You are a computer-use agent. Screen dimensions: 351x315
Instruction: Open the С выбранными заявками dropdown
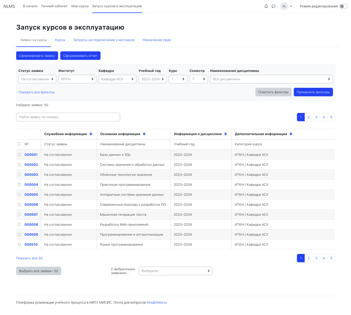click(x=175, y=271)
